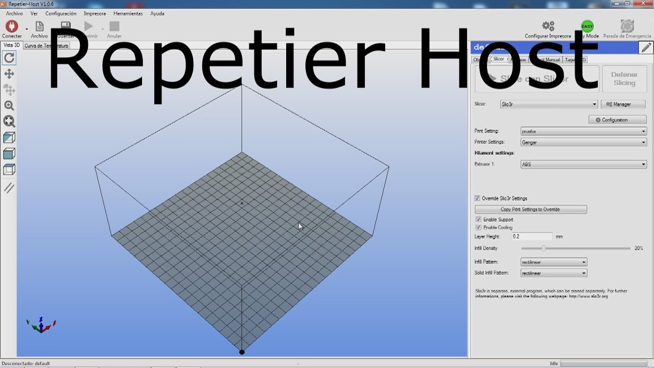Switch to the Vista 3D tab
654x368 pixels.
click(x=11, y=45)
